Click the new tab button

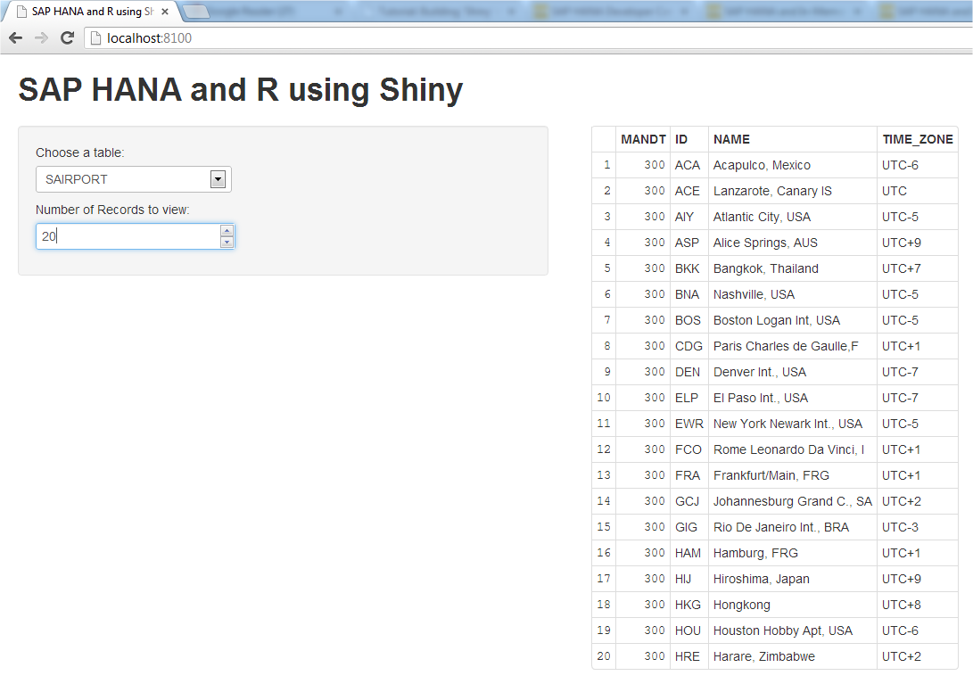click(x=195, y=12)
